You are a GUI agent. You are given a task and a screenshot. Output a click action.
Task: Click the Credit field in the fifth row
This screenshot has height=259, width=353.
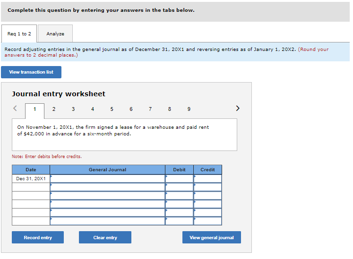coord(208,213)
